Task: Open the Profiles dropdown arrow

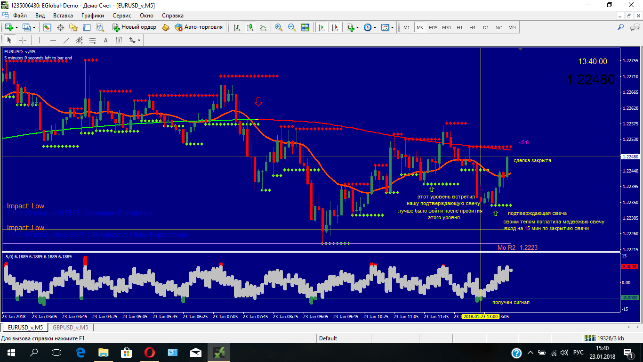Action: coord(33,27)
